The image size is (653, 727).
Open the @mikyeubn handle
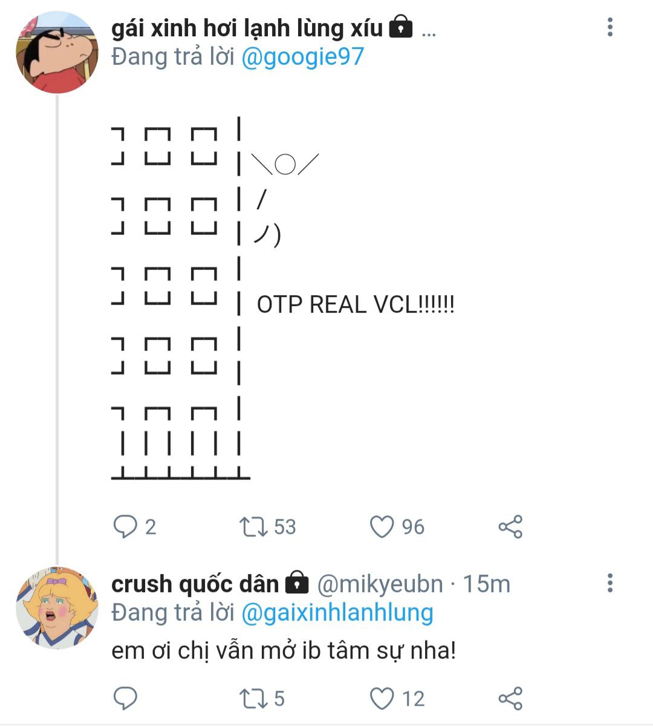(380, 584)
